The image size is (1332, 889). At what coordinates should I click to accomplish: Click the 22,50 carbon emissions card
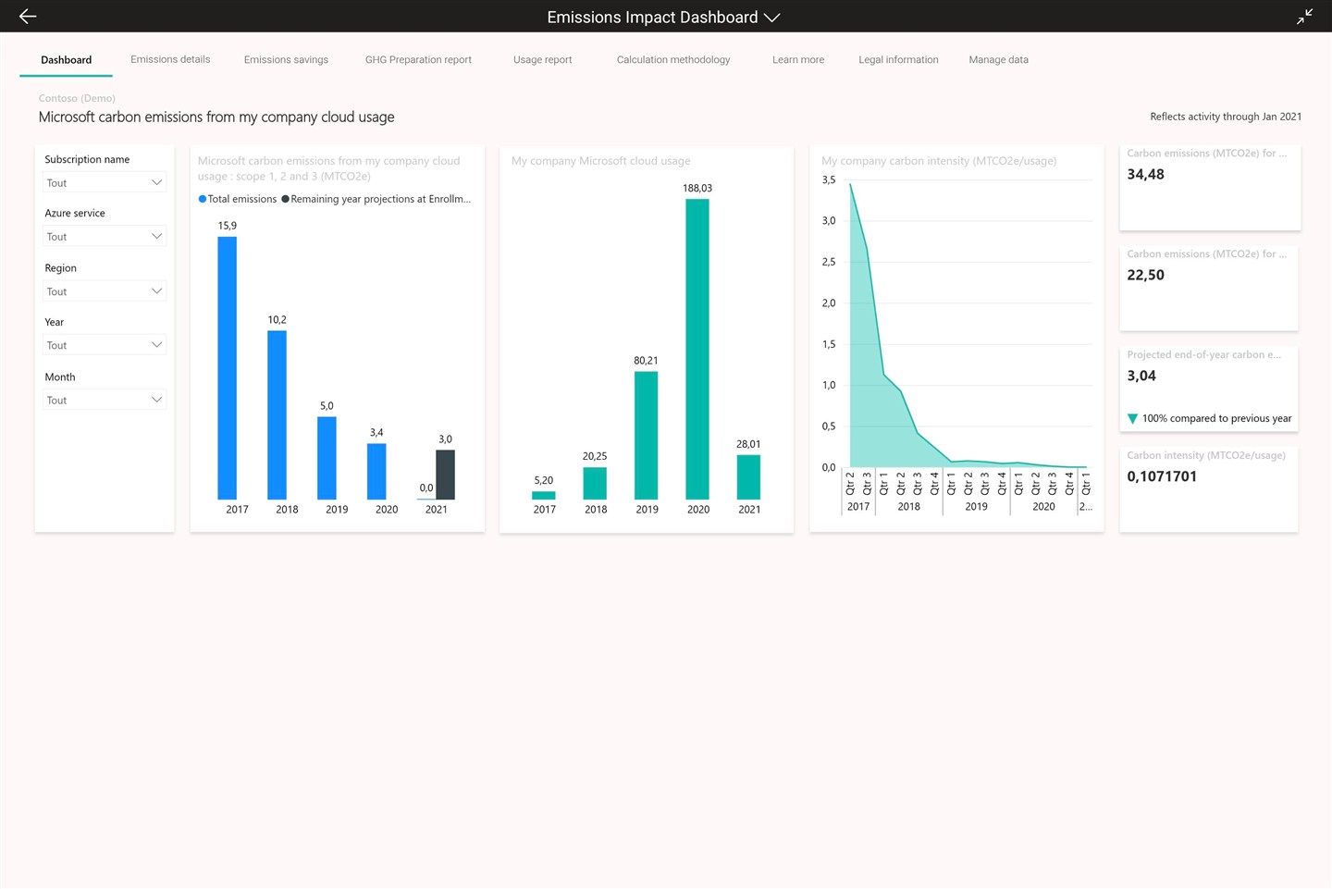point(1209,289)
